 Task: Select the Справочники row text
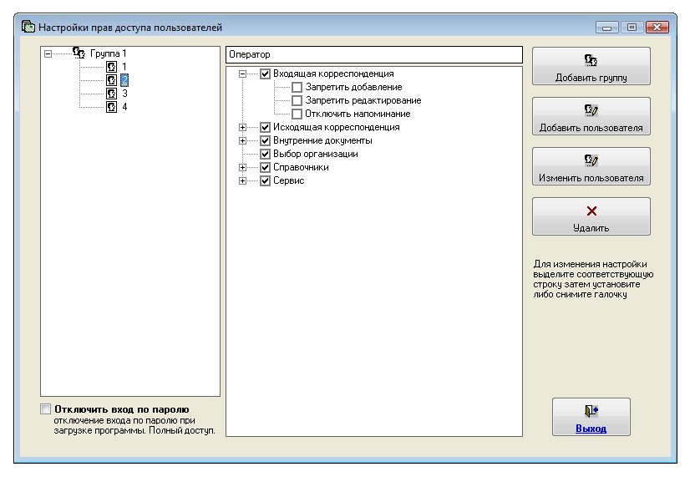pyautogui.click(x=301, y=168)
